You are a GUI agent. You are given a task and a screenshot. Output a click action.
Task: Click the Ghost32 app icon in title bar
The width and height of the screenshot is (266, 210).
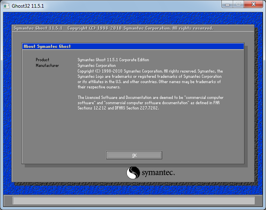coord(6,5)
